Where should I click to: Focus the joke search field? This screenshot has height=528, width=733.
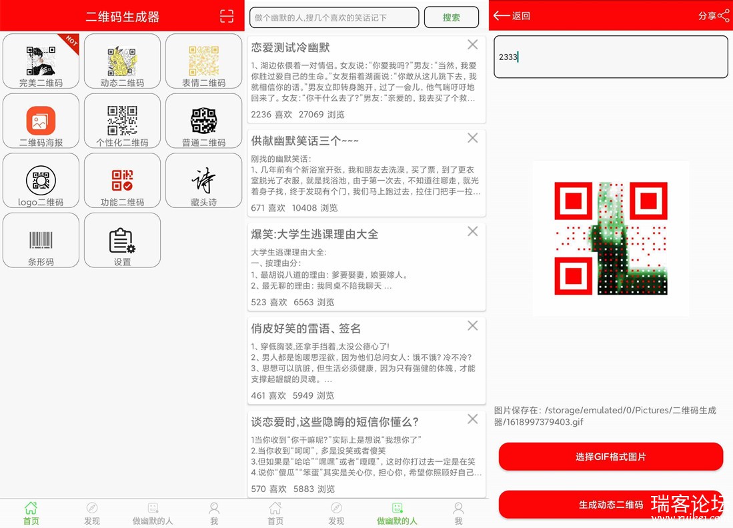click(334, 17)
